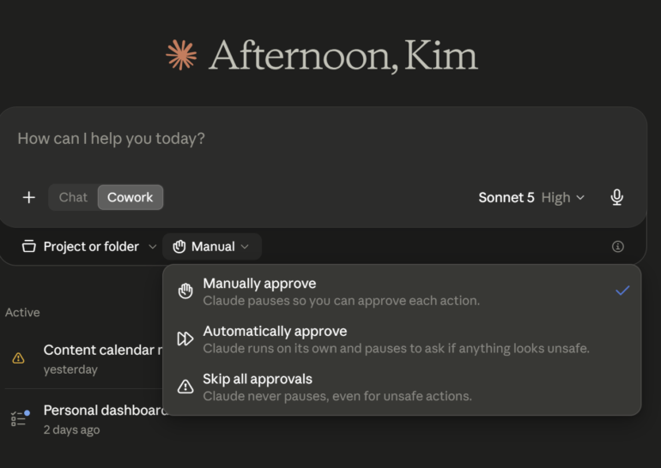Click the checklist icon by Personal dashboard
Screen dimensions: 661x468
coord(21,417)
